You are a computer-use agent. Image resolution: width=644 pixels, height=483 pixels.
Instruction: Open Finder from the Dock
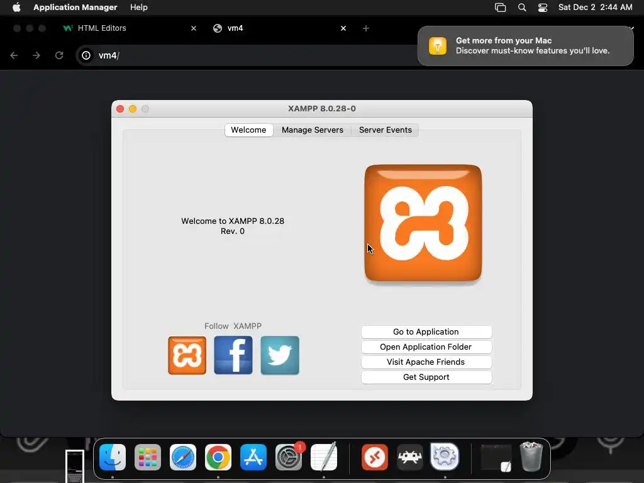pyautogui.click(x=113, y=457)
